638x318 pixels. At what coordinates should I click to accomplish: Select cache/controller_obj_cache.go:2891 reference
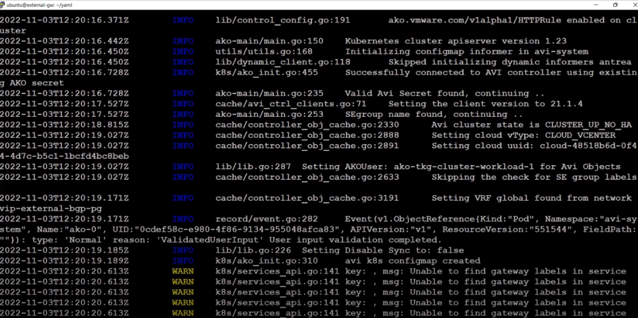[307, 146]
